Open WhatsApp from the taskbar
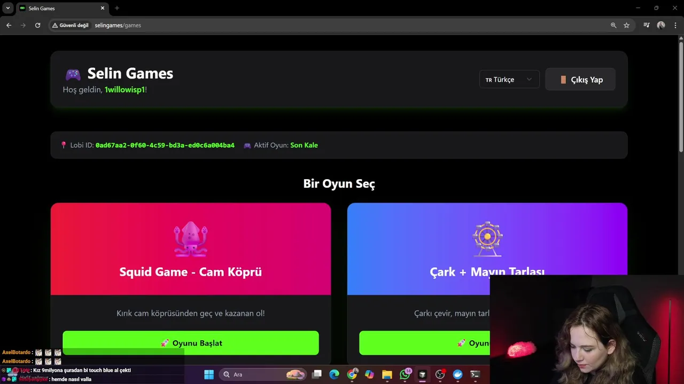 (x=405, y=374)
